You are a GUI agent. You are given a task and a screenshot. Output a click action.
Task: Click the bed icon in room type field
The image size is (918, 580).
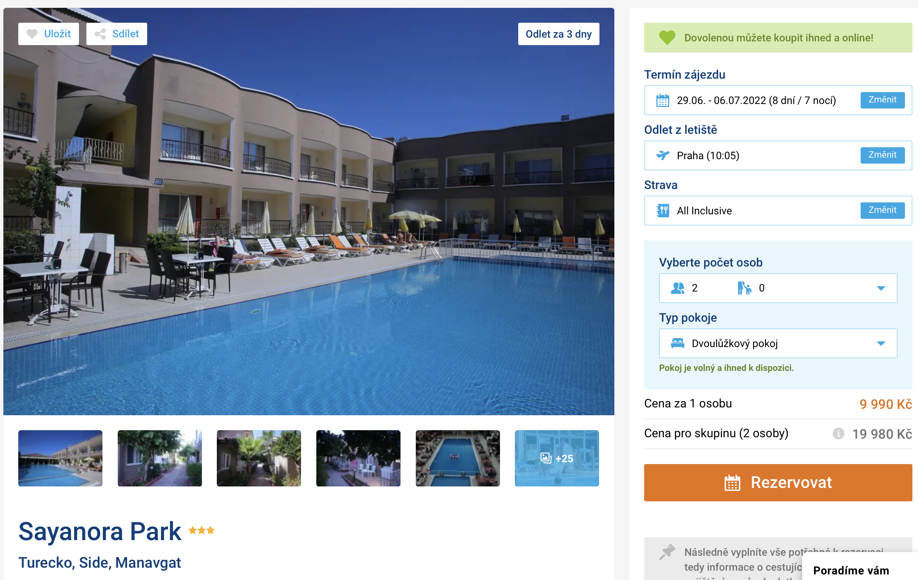(677, 343)
